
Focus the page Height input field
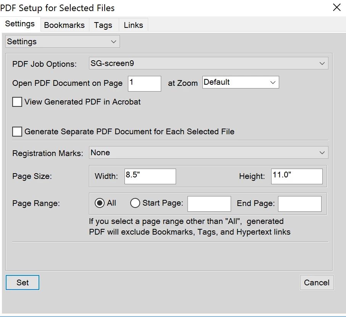[297, 176]
